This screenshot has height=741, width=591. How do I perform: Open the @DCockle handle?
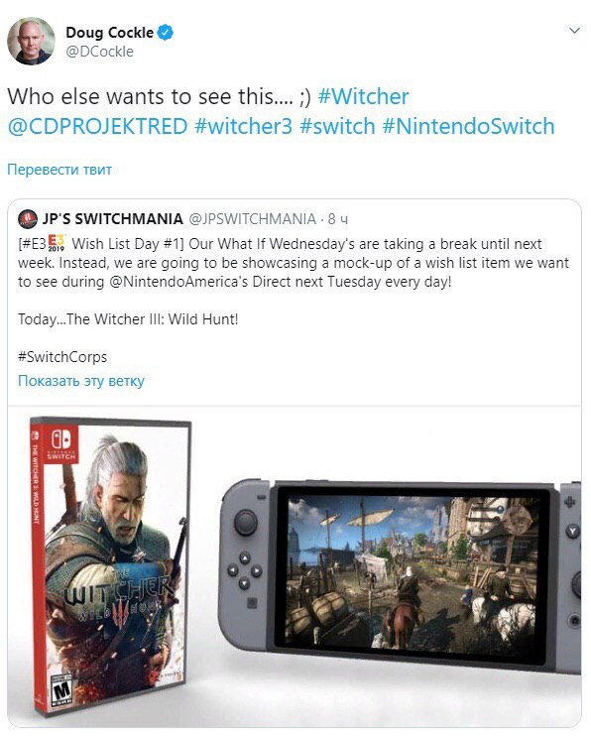click(x=100, y=52)
